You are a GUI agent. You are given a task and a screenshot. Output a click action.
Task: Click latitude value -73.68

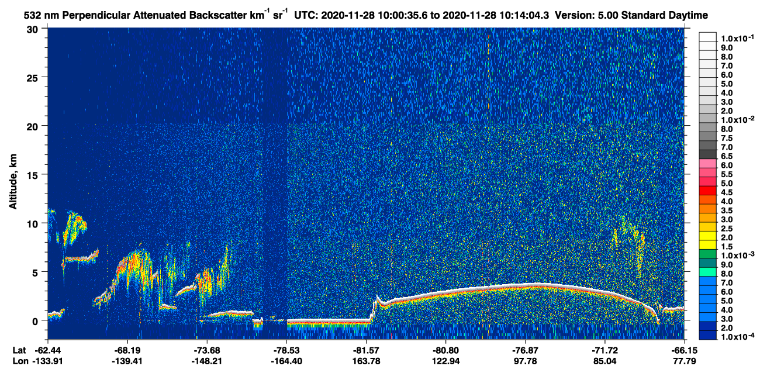(207, 350)
